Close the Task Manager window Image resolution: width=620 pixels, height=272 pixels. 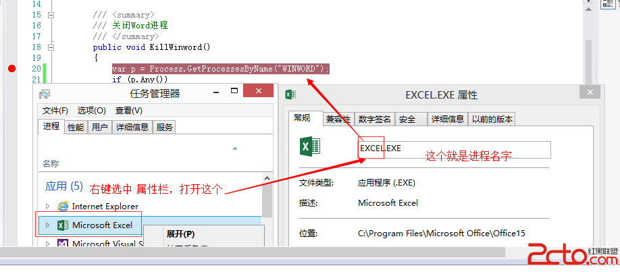pos(258,91)
